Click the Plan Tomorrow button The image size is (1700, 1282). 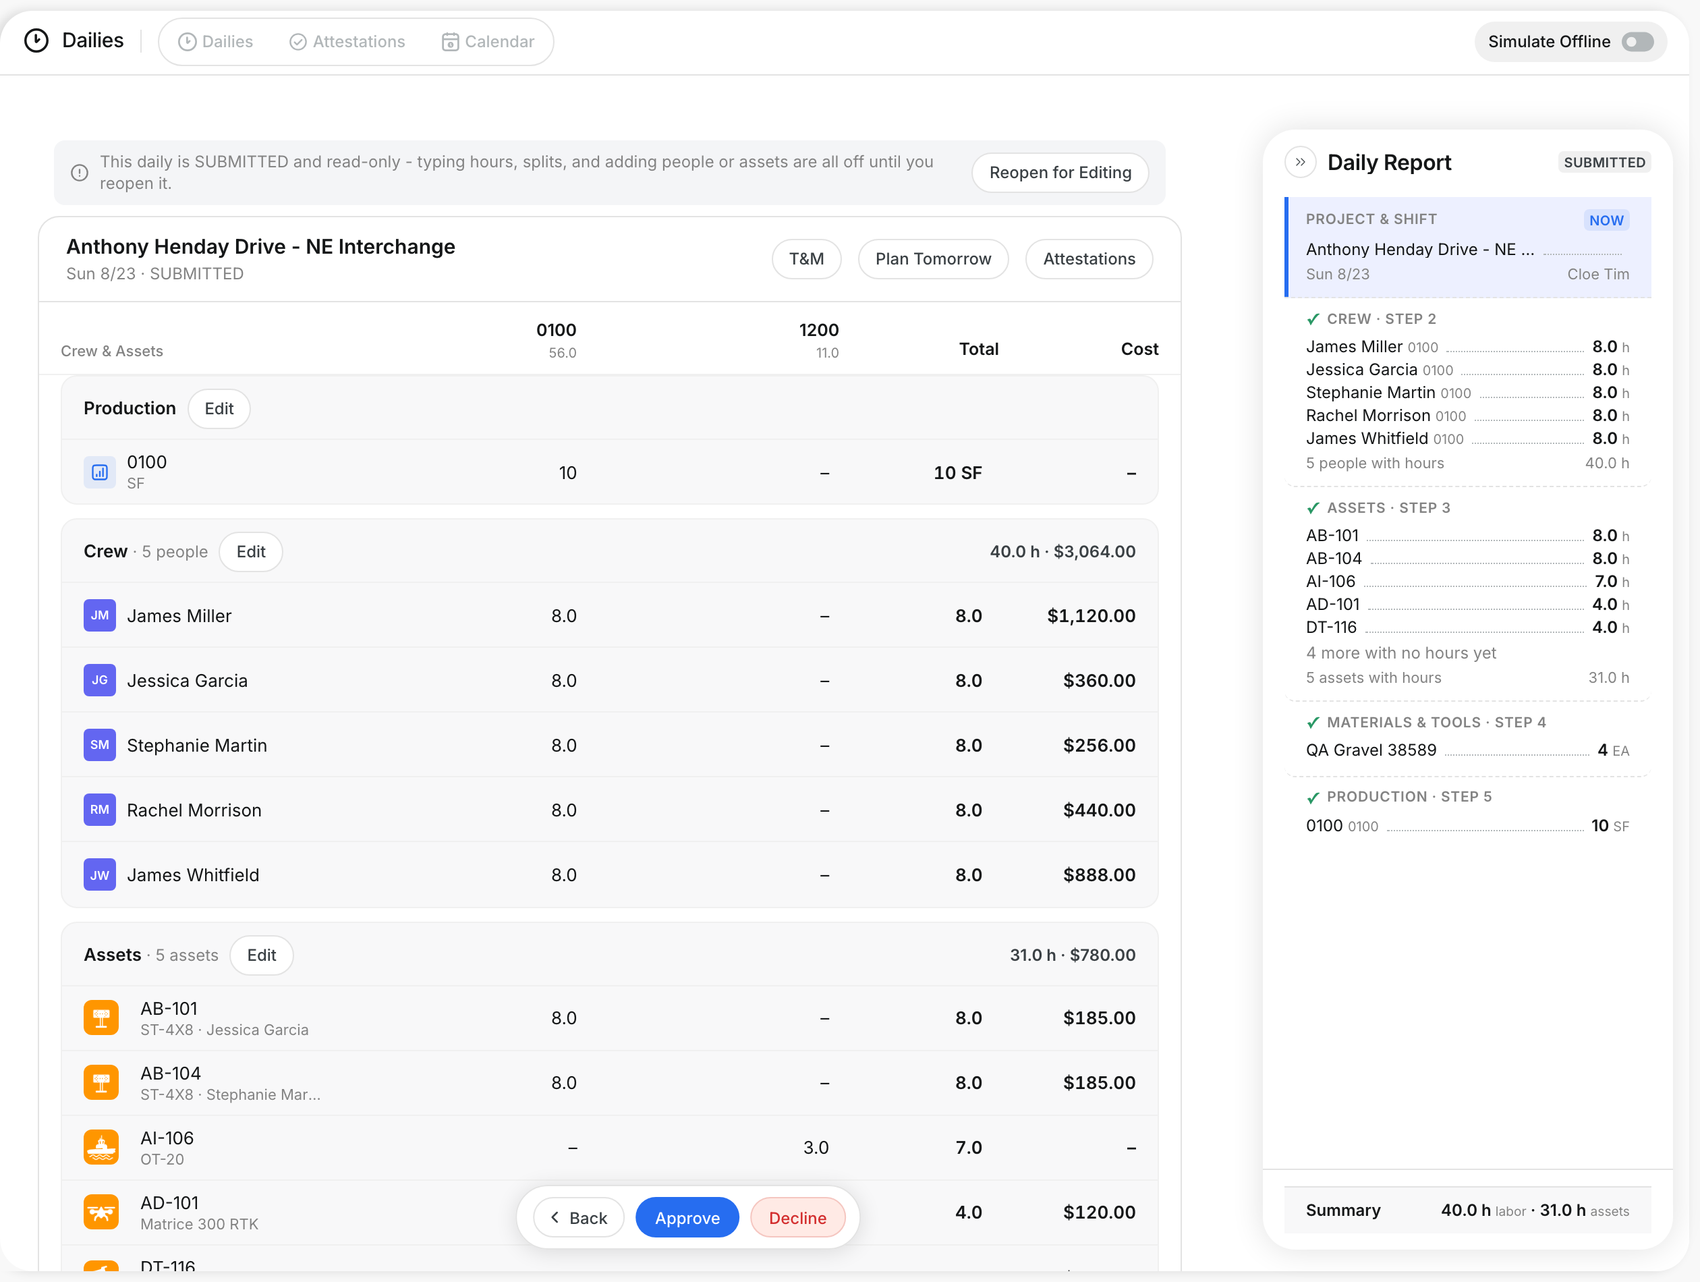[933, 259]
